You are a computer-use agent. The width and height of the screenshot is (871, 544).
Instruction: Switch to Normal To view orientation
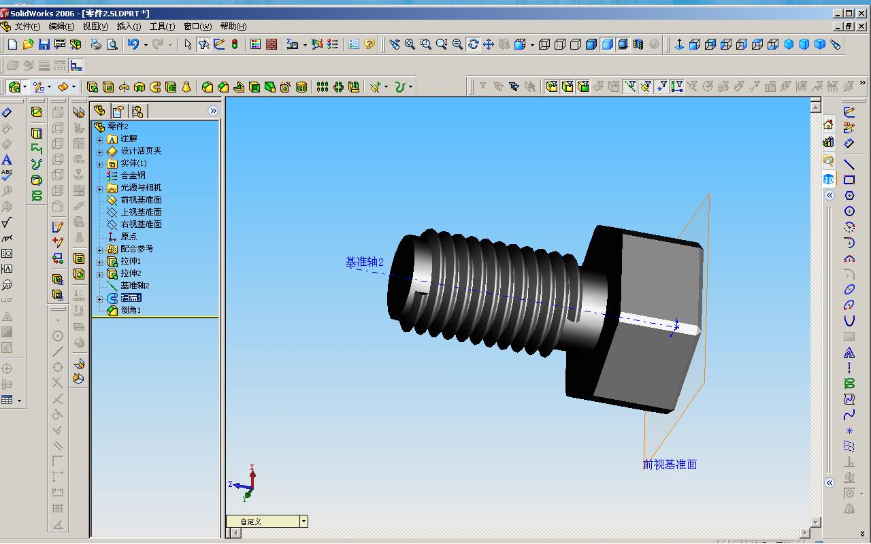coord(678,44)
